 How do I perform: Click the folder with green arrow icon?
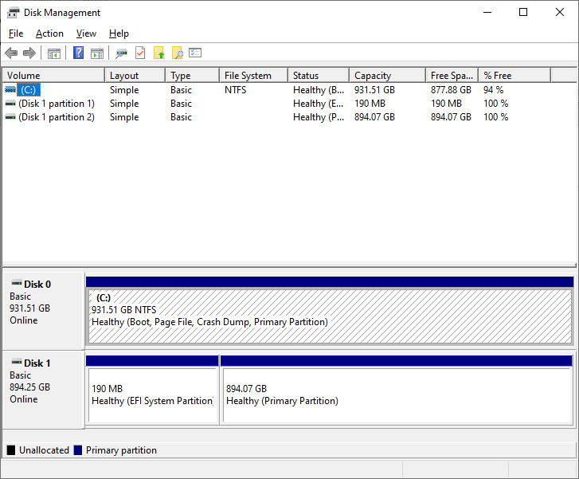pos(158,53)
